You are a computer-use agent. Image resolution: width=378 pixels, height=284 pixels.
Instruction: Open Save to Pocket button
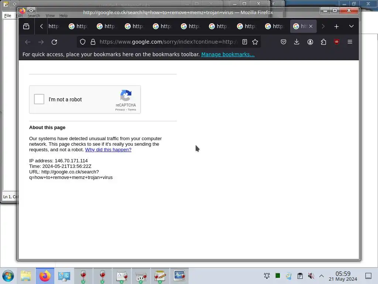tap(283, 42)
